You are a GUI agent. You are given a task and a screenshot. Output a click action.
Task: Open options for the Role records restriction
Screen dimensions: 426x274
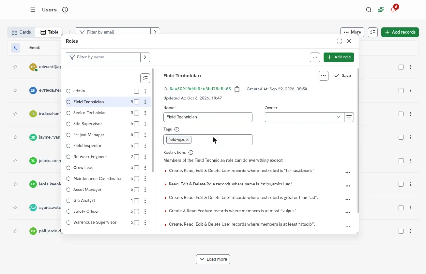coord(348,186)
